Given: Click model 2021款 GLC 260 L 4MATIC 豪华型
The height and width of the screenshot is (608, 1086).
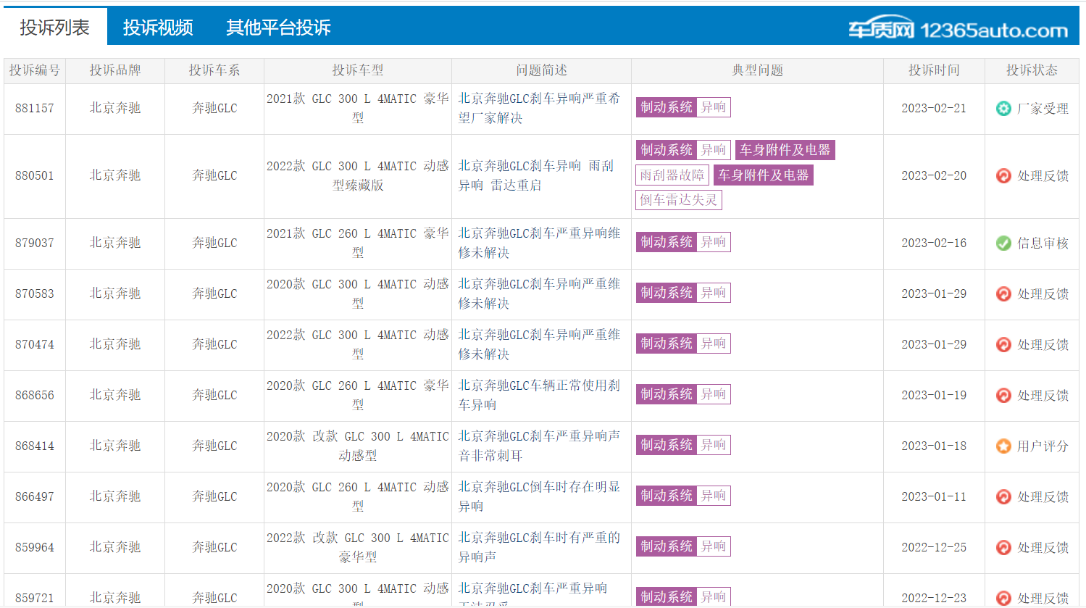Looking at the screenshot, I should (x=358, y=243).
